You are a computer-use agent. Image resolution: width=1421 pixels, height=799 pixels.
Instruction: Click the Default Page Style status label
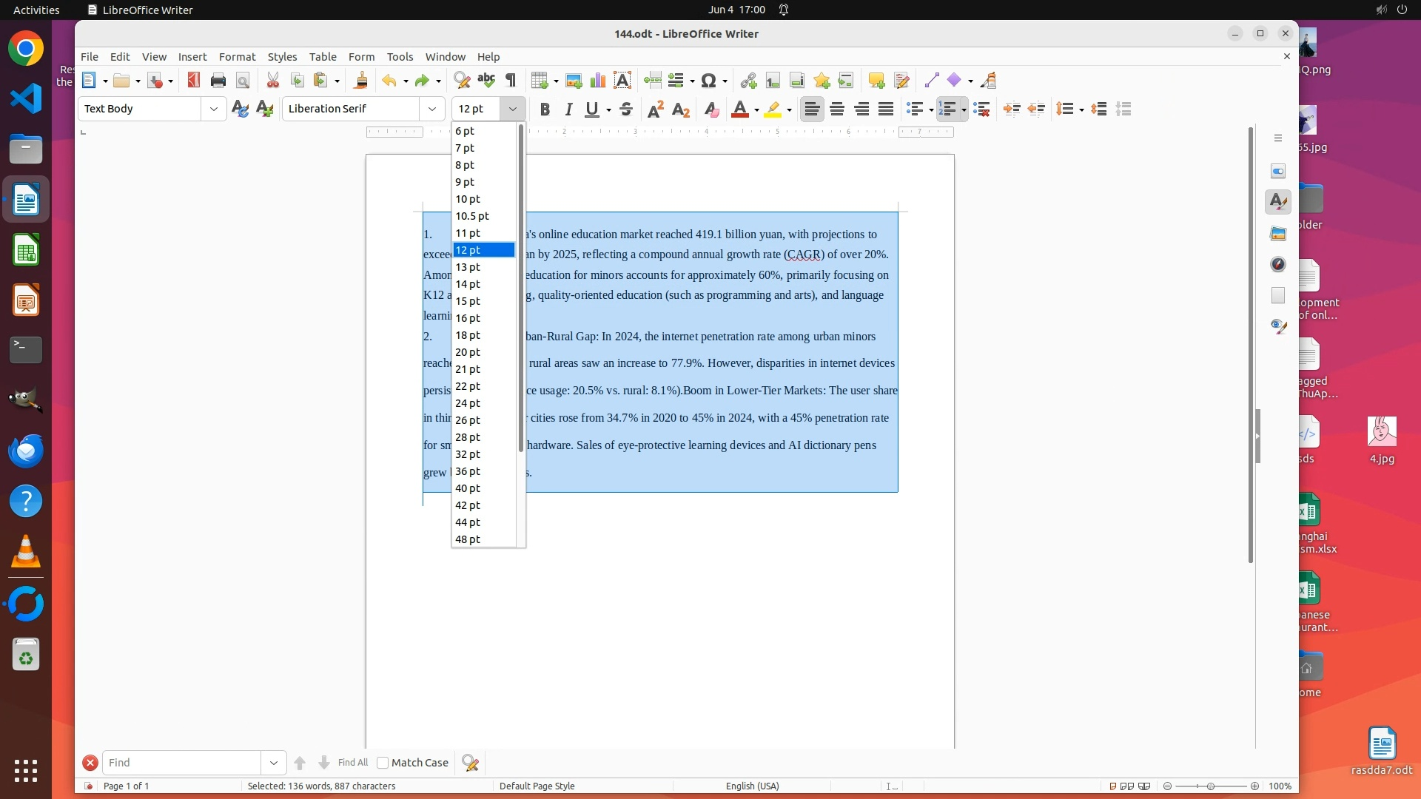tap(537, 786)
